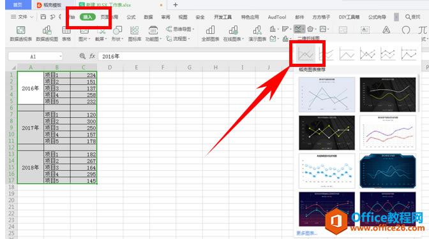429x239 pixels.
Task: Expand the File menu dropdown arrow
Action: tap(31, 17)
